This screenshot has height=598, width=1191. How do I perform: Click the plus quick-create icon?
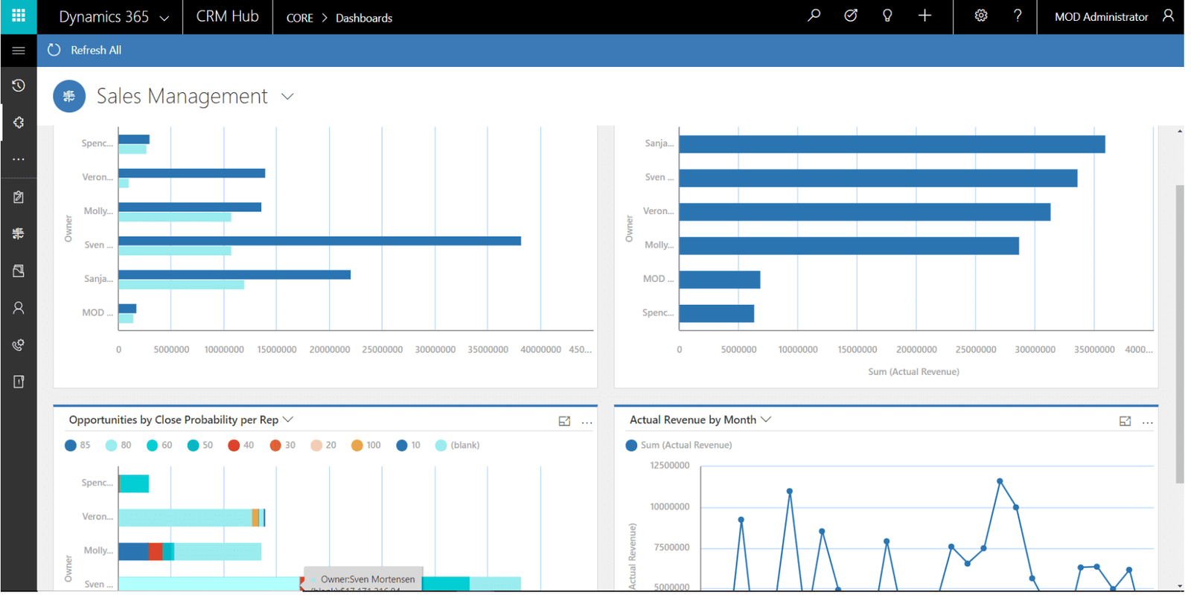click(925, 16)
